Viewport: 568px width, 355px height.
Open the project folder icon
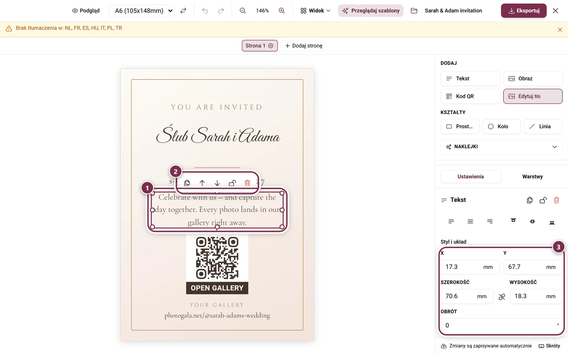pos(414,11)
